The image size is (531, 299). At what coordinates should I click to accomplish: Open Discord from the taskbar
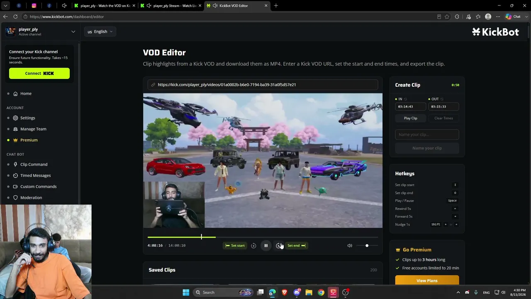click(x=297, y=292)
